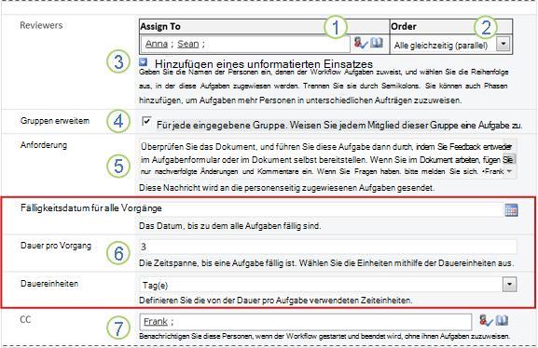Image resolution: width=538 pixels, height=348 pixels.
Task: Click the add-stage icon before Hinzufügen
Action: 143,62
